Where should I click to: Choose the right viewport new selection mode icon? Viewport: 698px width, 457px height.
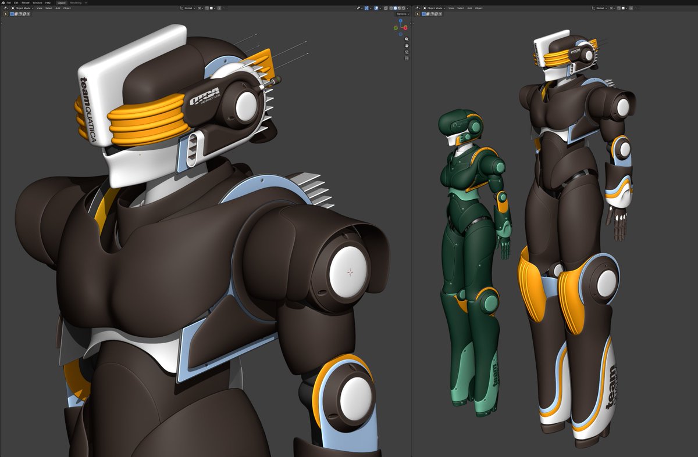click(423, 14)
